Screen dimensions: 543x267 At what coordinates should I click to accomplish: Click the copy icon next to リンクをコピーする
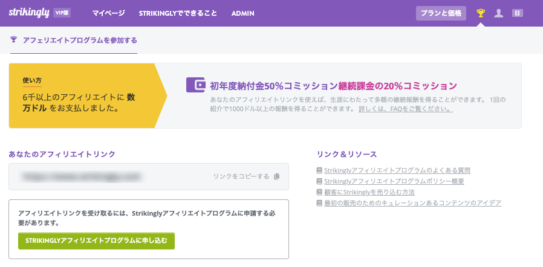(276, 176)
